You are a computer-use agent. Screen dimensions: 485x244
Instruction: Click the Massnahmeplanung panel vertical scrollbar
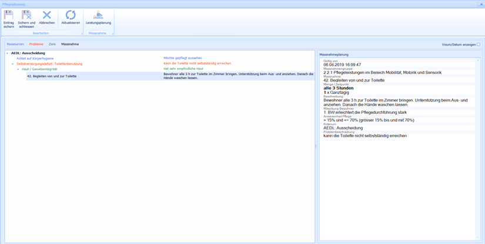pyautogui.click(x=477, y=148)
